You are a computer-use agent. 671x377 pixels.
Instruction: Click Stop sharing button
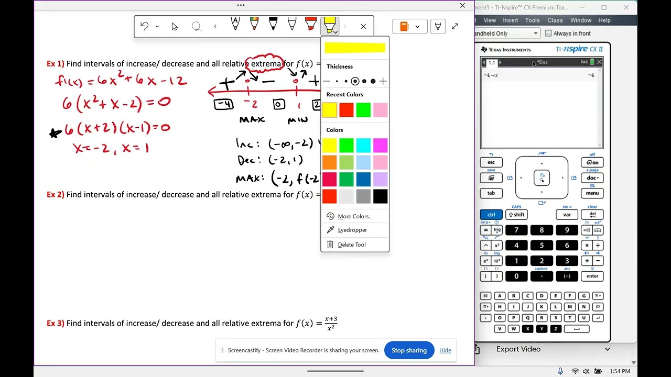(409, 350)
